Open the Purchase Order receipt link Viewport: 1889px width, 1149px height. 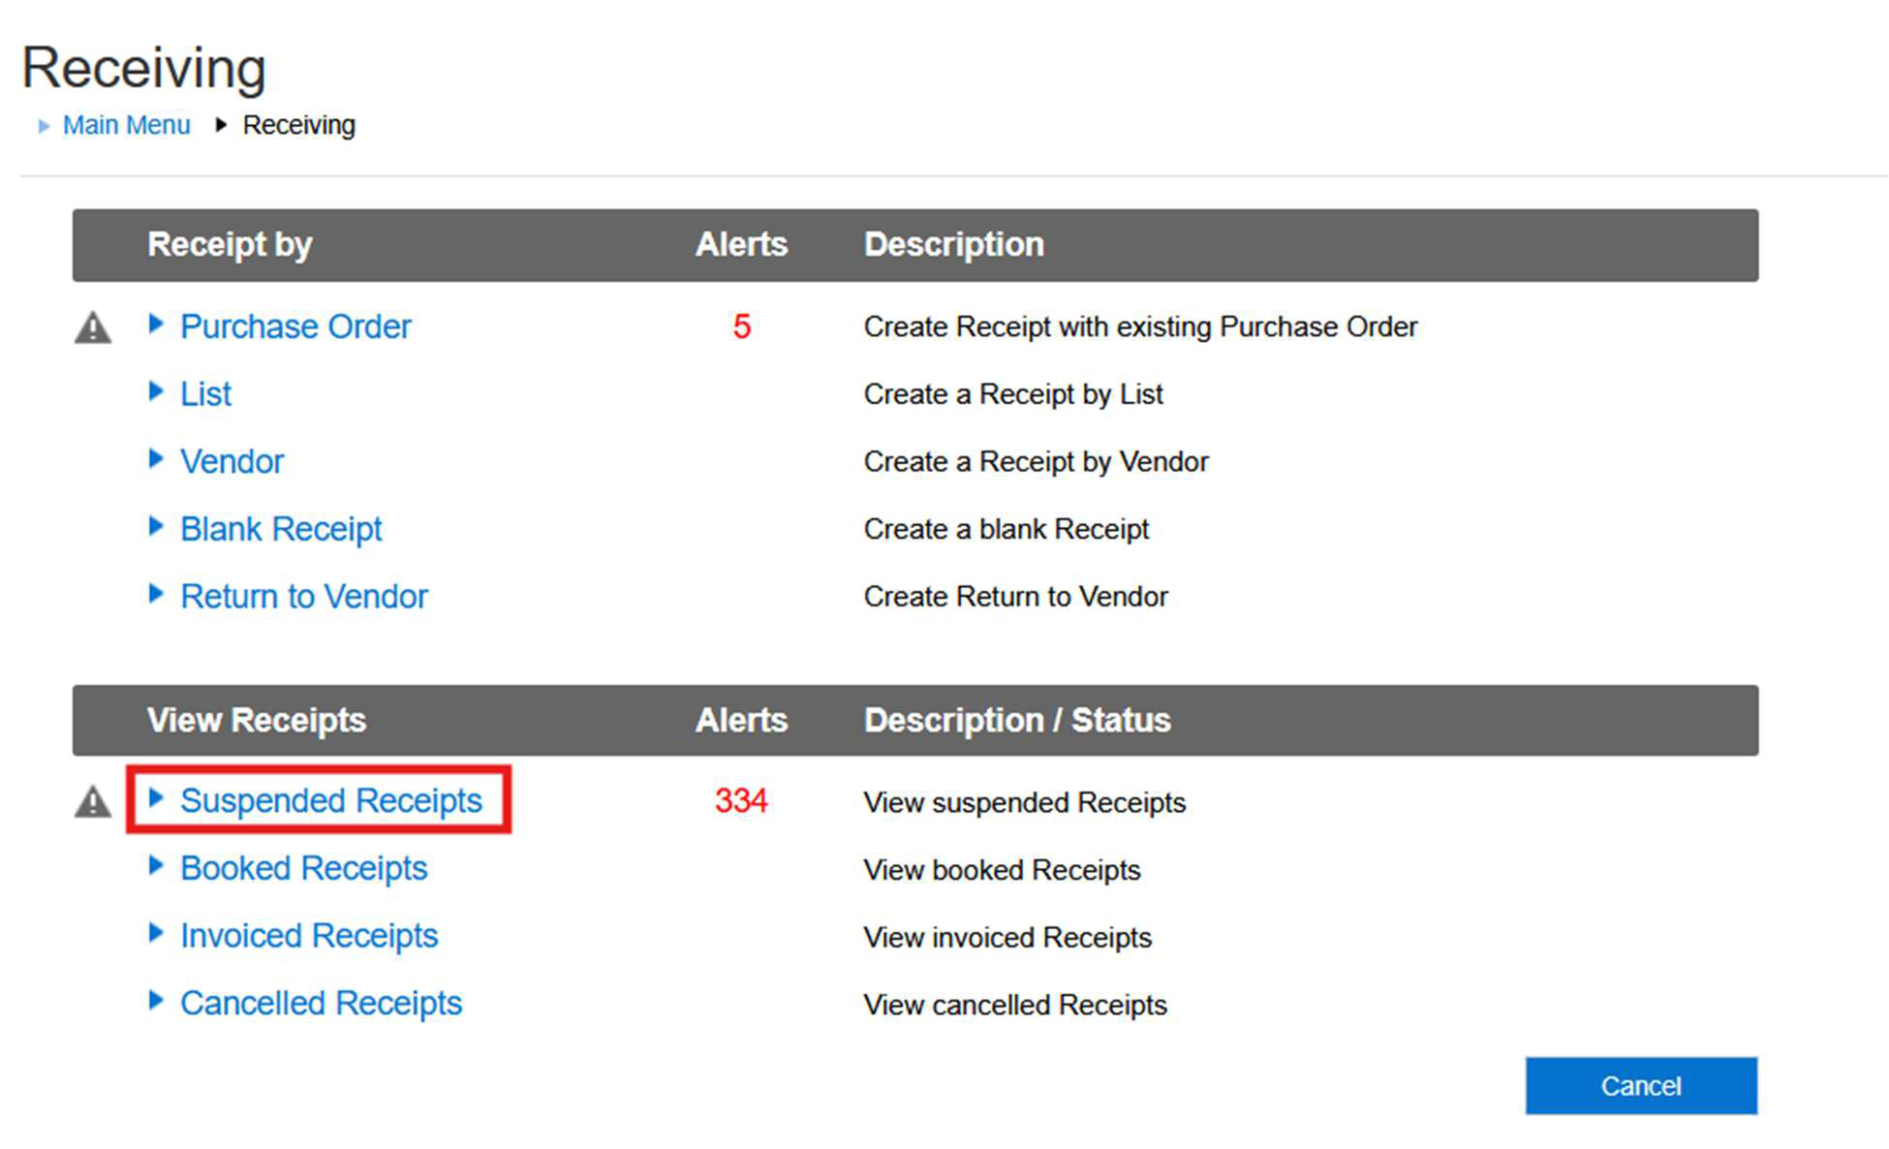pyautogui.click(x=295, y=326)
